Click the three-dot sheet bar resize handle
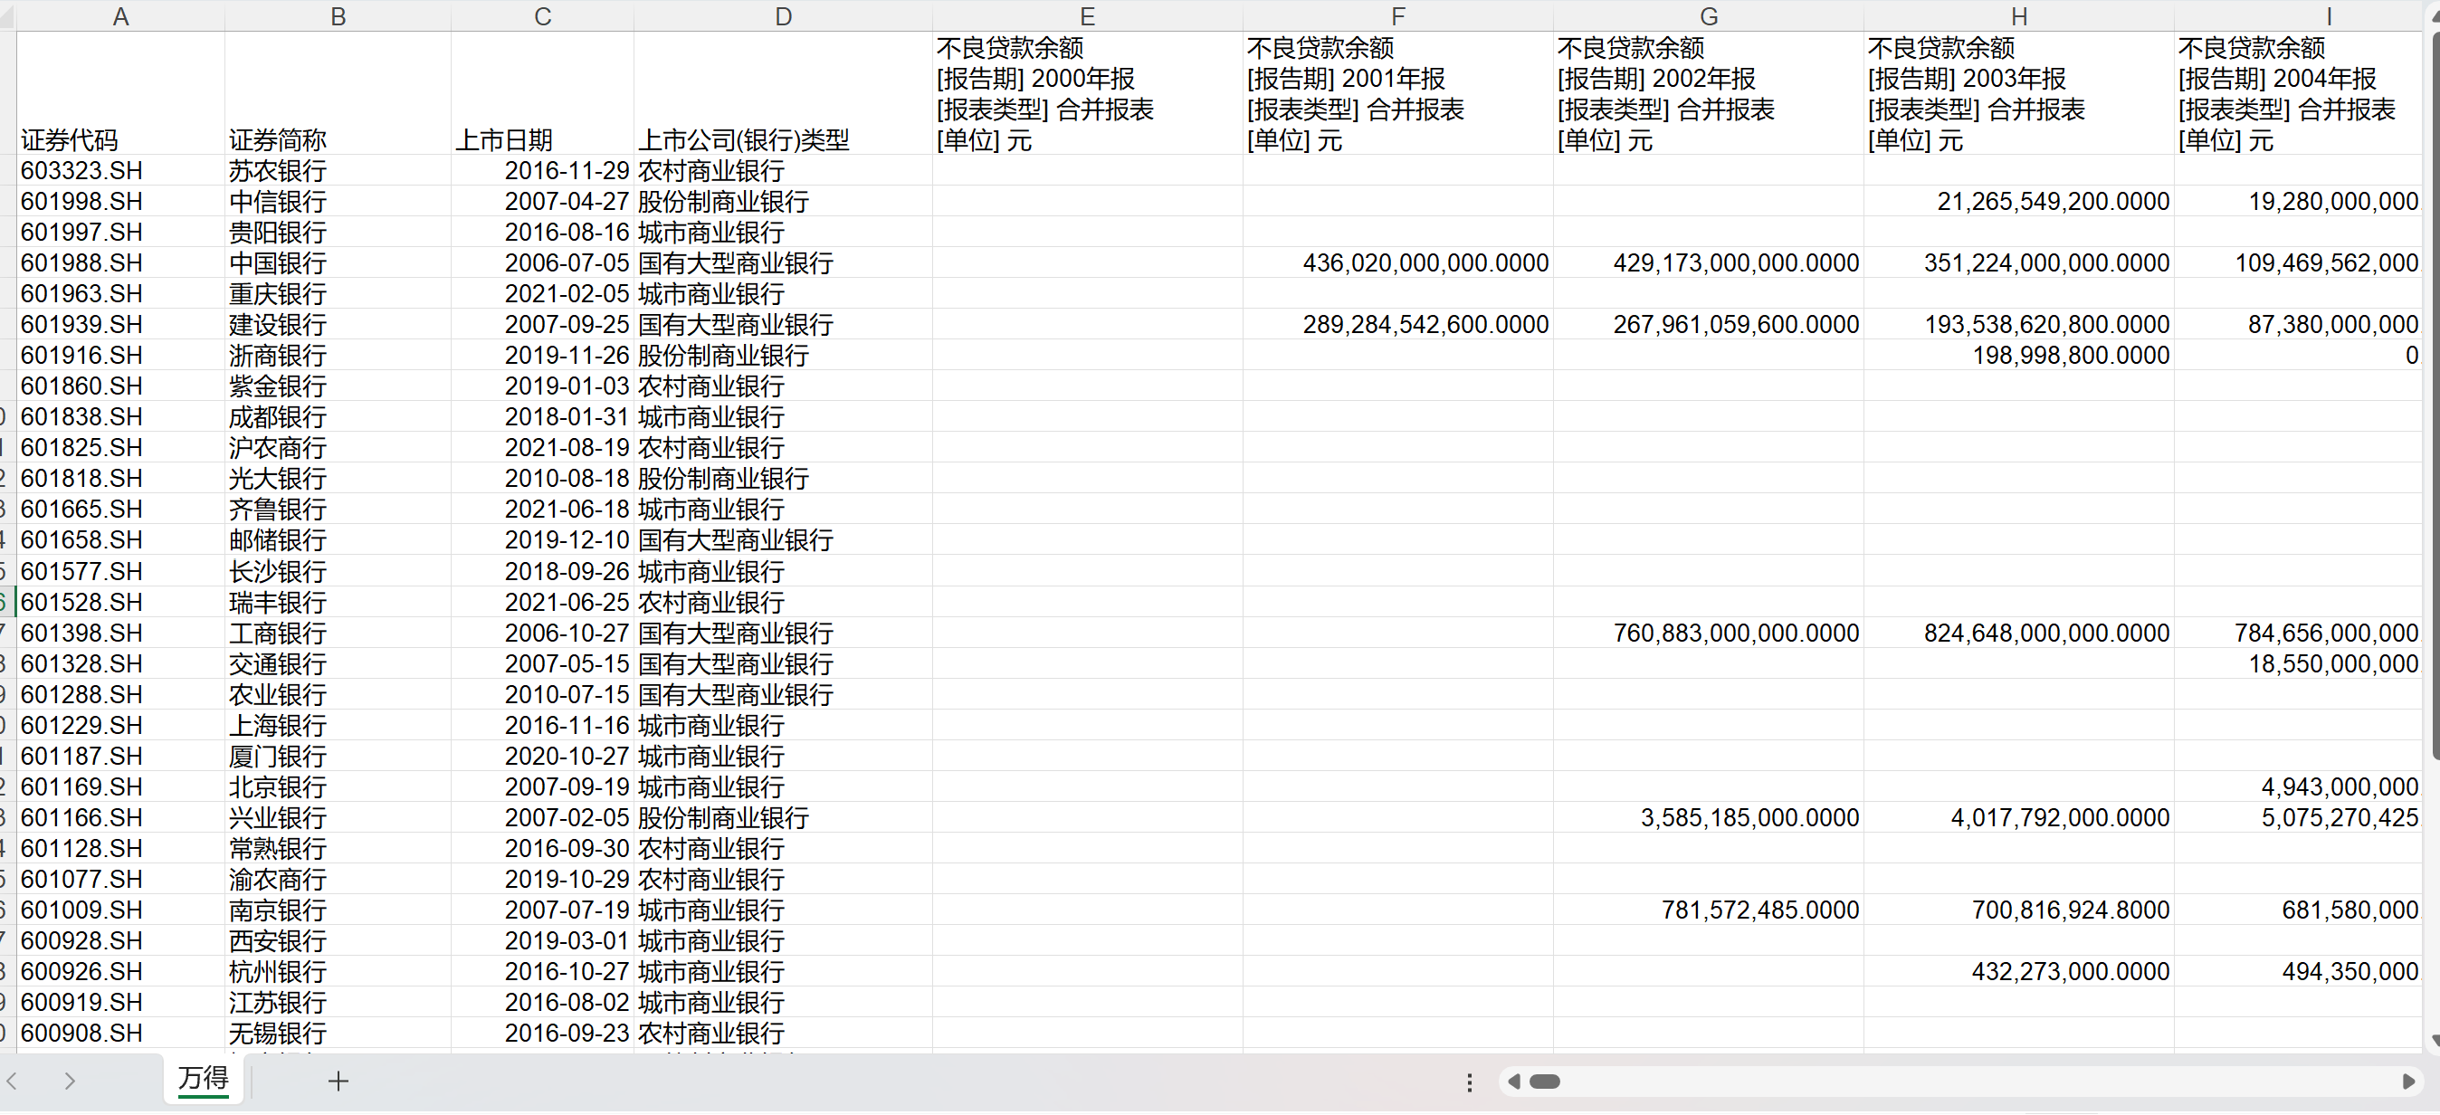The image size is (2440, 1115). click(1469, 1082)
